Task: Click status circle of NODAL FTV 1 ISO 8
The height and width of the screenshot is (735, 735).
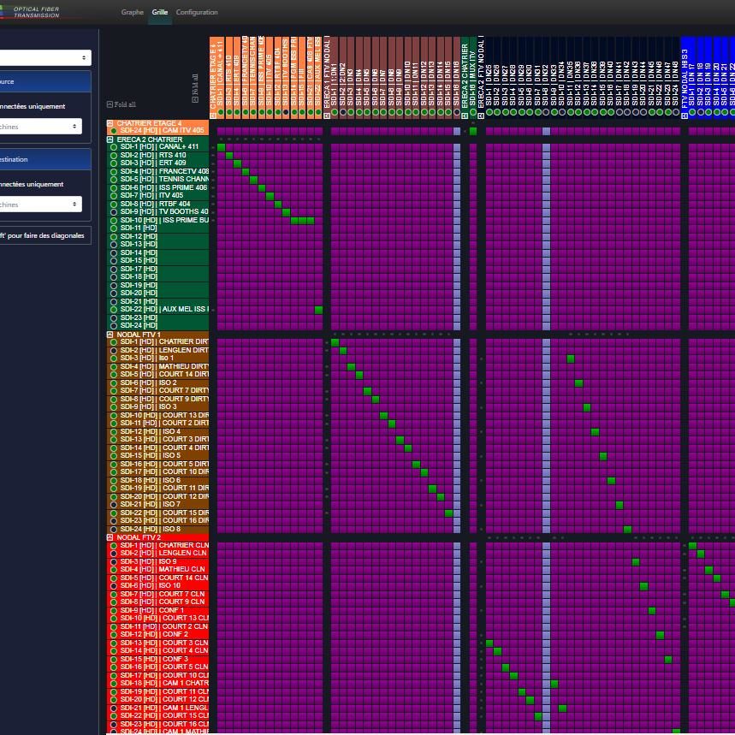Action: tap(114, 529)
